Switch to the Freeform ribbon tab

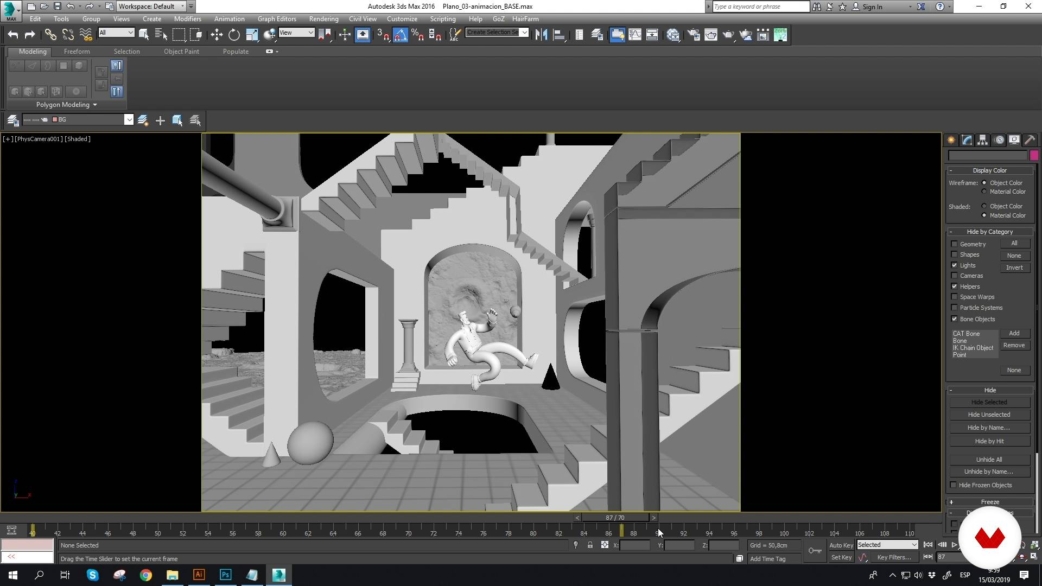[77, 52]
